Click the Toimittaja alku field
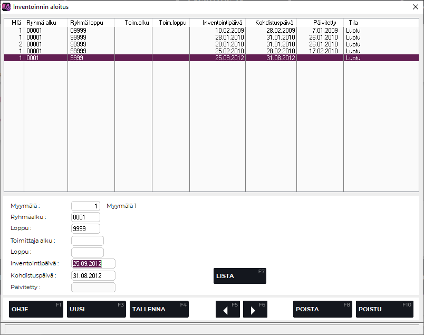The height and width of the screenshot is (335, 424). coord(88,241)
